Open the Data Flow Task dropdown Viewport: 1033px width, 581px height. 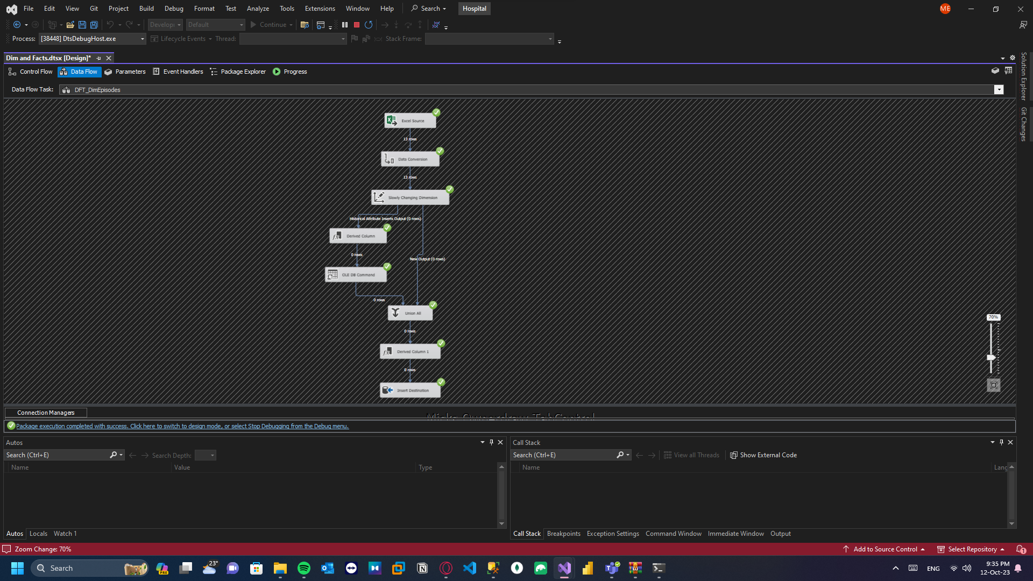pos(999,90)
